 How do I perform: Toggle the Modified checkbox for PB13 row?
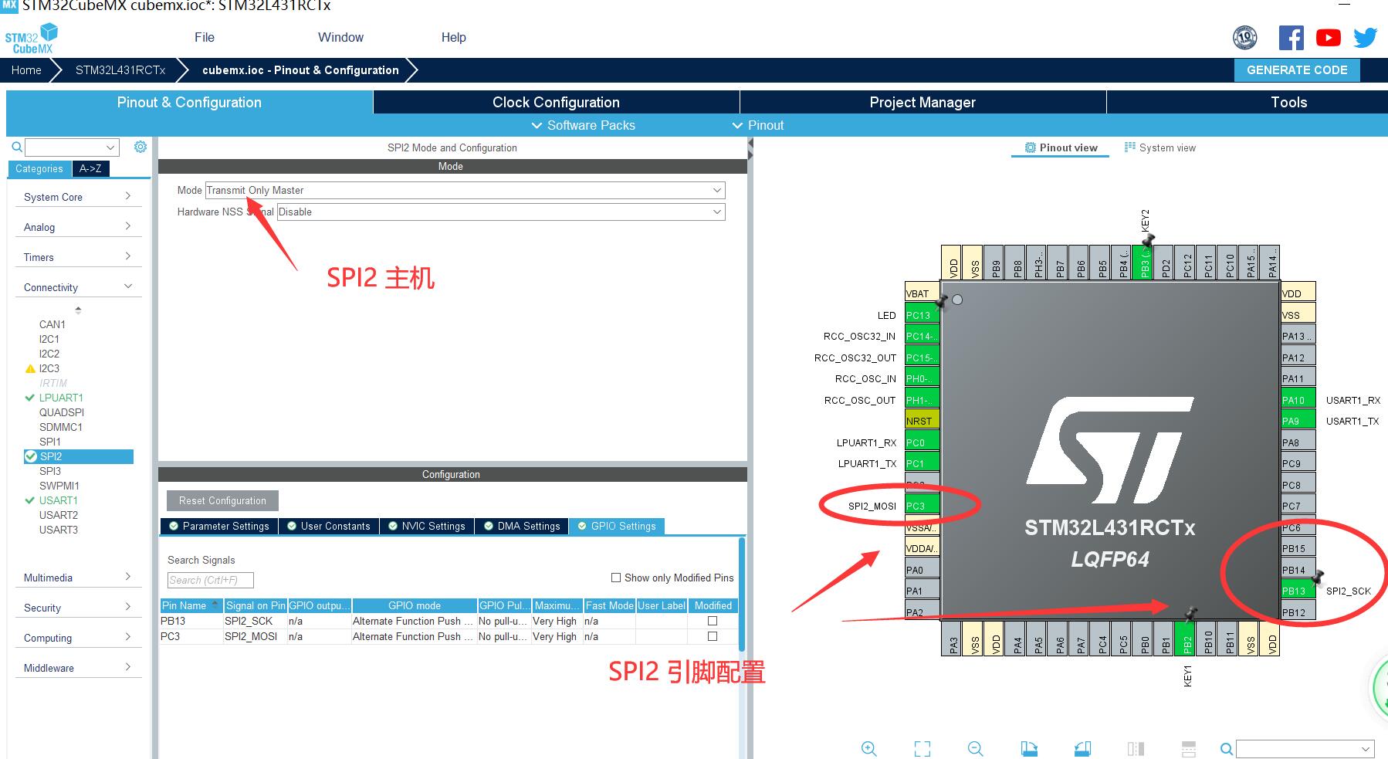coord(713,621)
